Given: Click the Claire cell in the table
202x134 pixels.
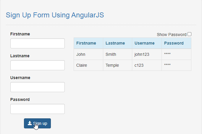Looking at the screenshot, I should click(88, 65).
